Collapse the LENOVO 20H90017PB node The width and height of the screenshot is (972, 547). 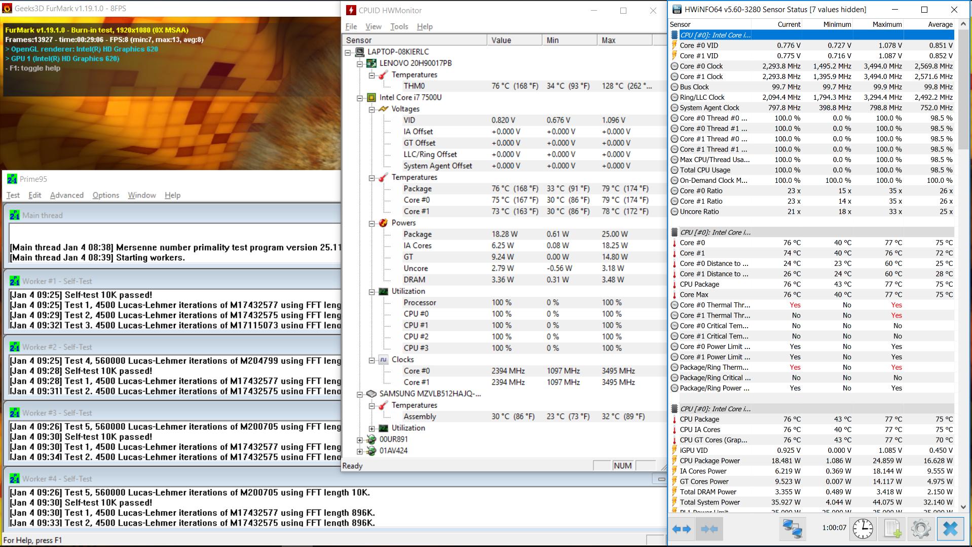[360, 64]
